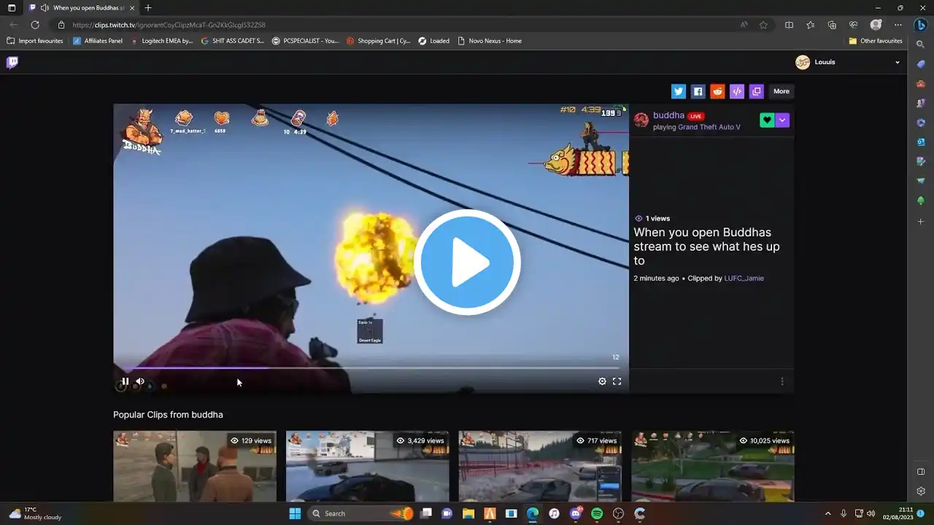Seek along the clip progress bar
The height and width of the screenshot is (525, 934).
tap(371, 368)
